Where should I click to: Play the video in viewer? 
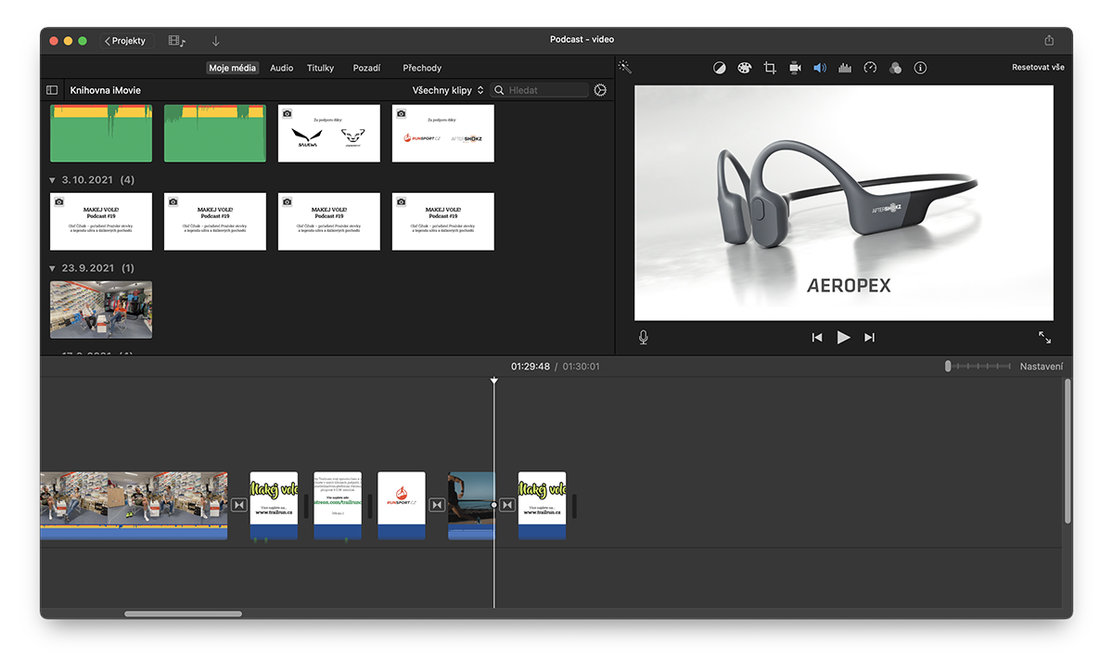point(843,337)
